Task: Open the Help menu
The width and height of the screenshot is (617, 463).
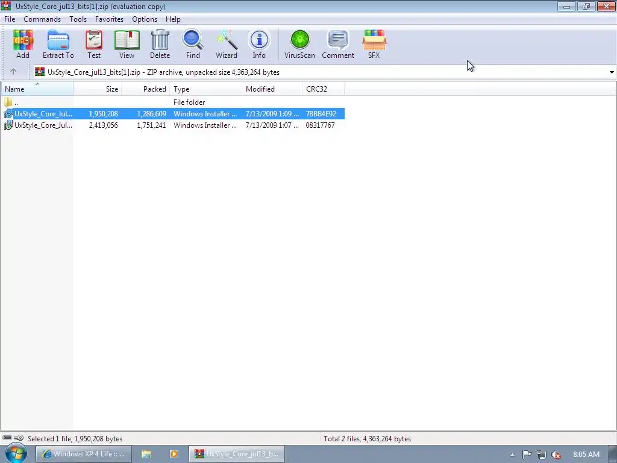Action: click(x=173, y=19)
